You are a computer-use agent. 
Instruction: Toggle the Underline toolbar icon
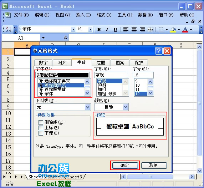coord(115,30)
